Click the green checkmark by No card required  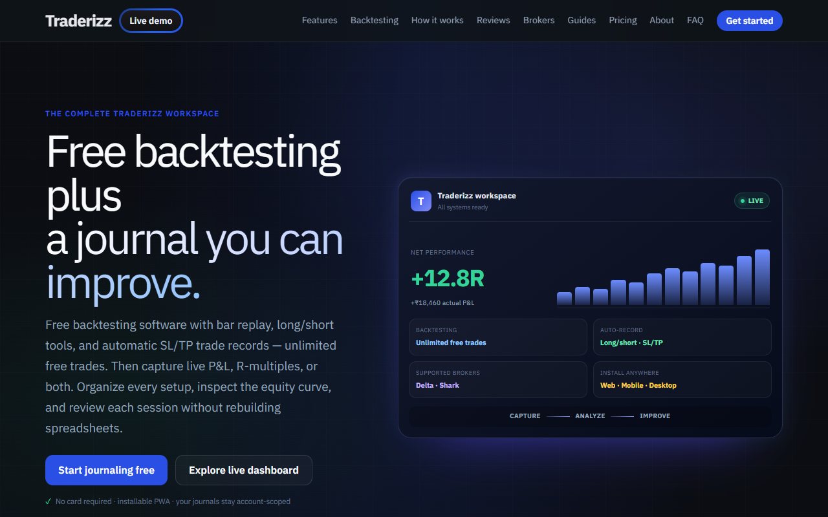tap(49, 501)
